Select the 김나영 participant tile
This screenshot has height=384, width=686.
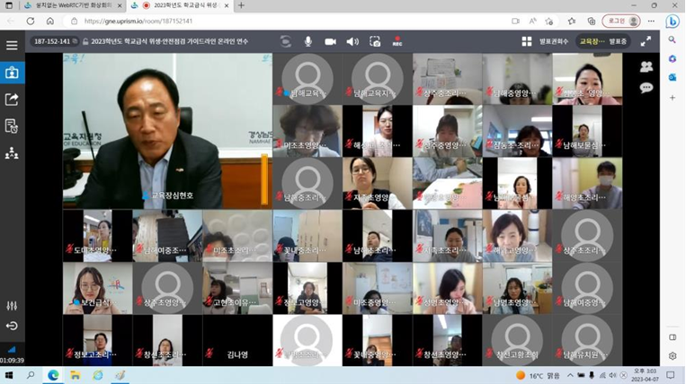click(237, 340)
